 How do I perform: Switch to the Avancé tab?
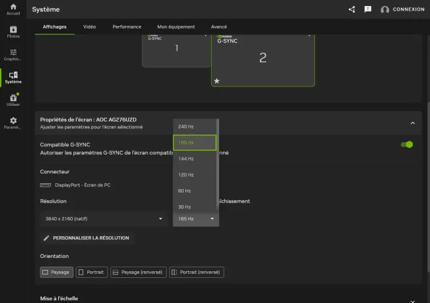(219, 26)
